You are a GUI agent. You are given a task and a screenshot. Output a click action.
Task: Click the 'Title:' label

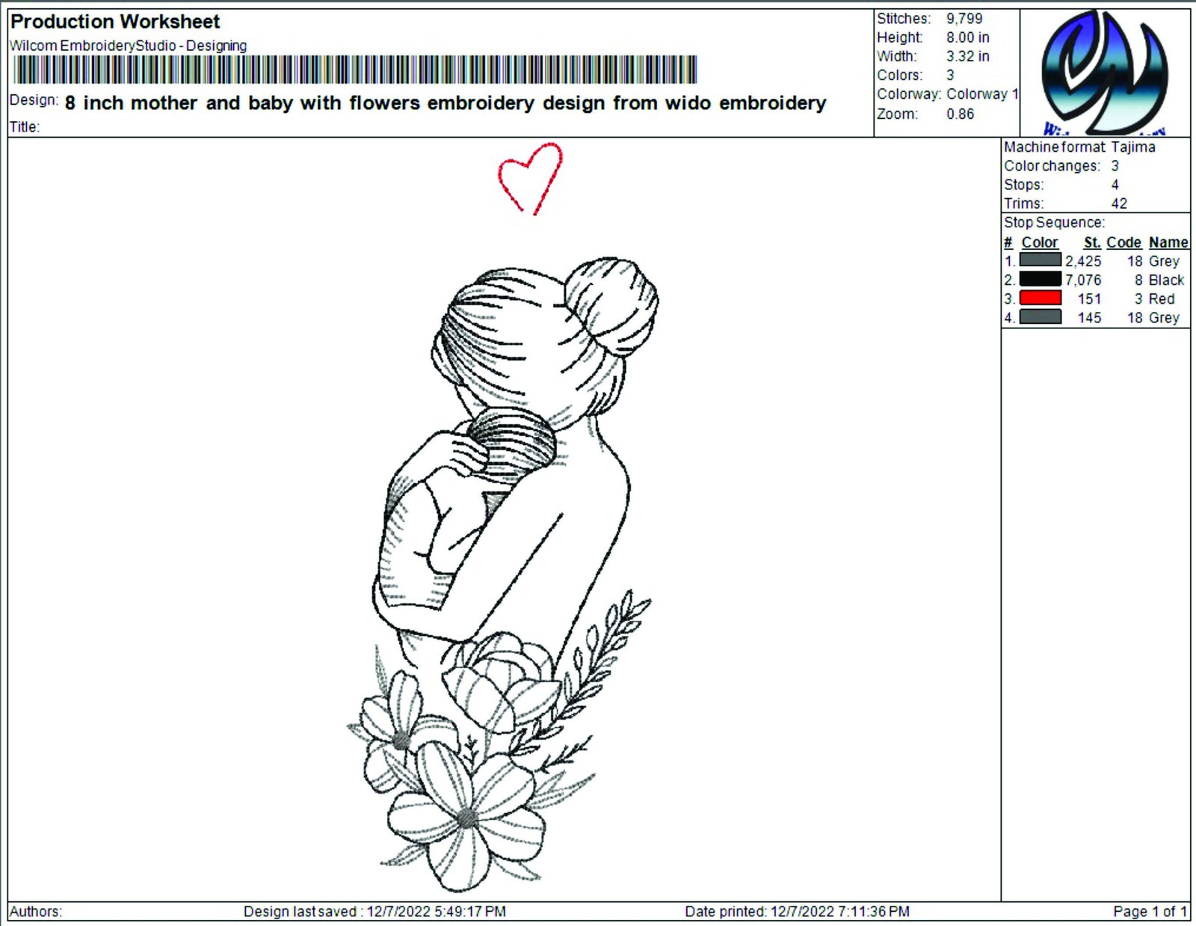(25, 126)
